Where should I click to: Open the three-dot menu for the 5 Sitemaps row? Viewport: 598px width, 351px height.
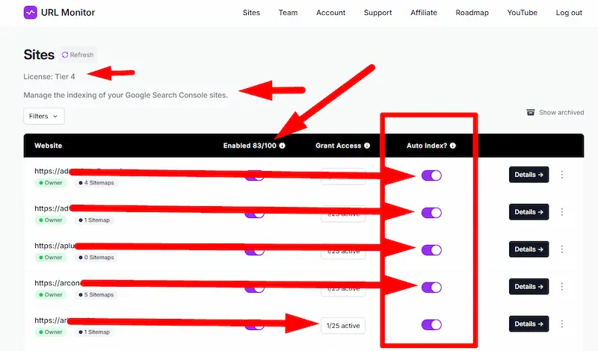click(562, 287)
